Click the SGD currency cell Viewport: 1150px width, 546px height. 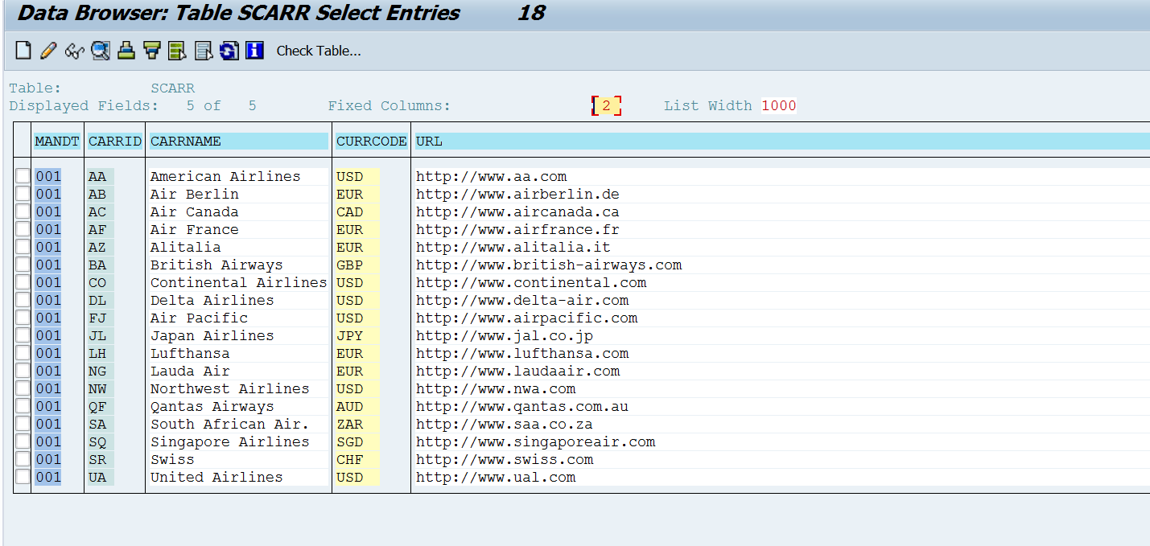[x=357, y=441]
